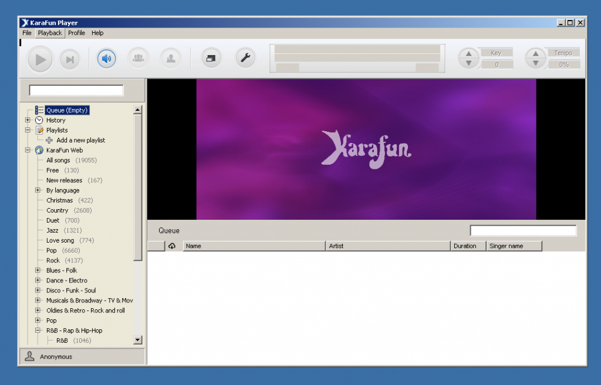The width and height of the screenshot is (601, 385).
Task: Increase the Key value with up arrow
Action: (468, 54)
